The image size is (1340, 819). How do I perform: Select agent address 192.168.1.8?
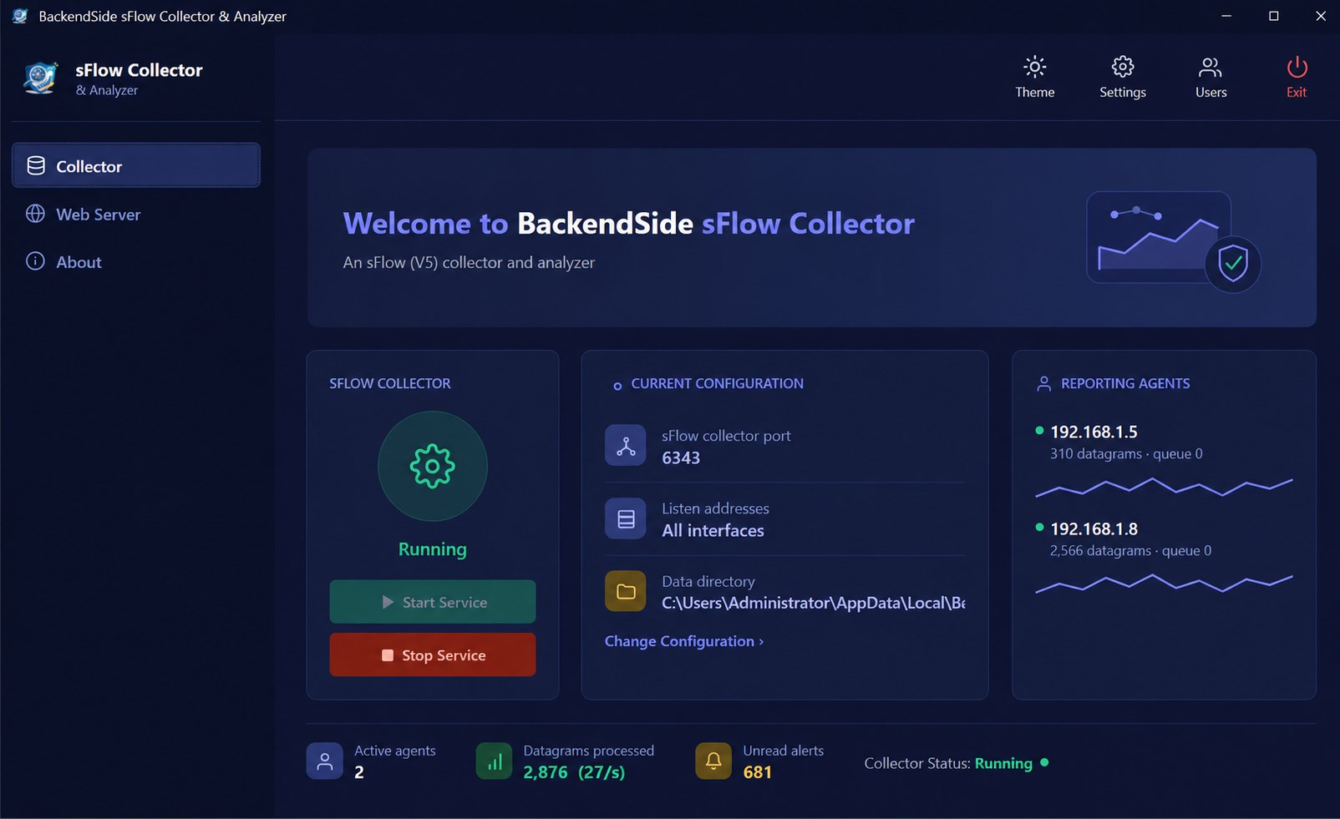point(1094,528)
